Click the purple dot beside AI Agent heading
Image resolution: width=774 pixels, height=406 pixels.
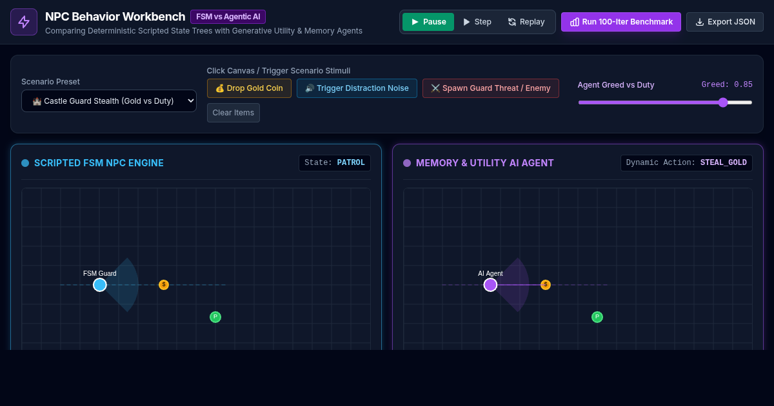[407, 163]
